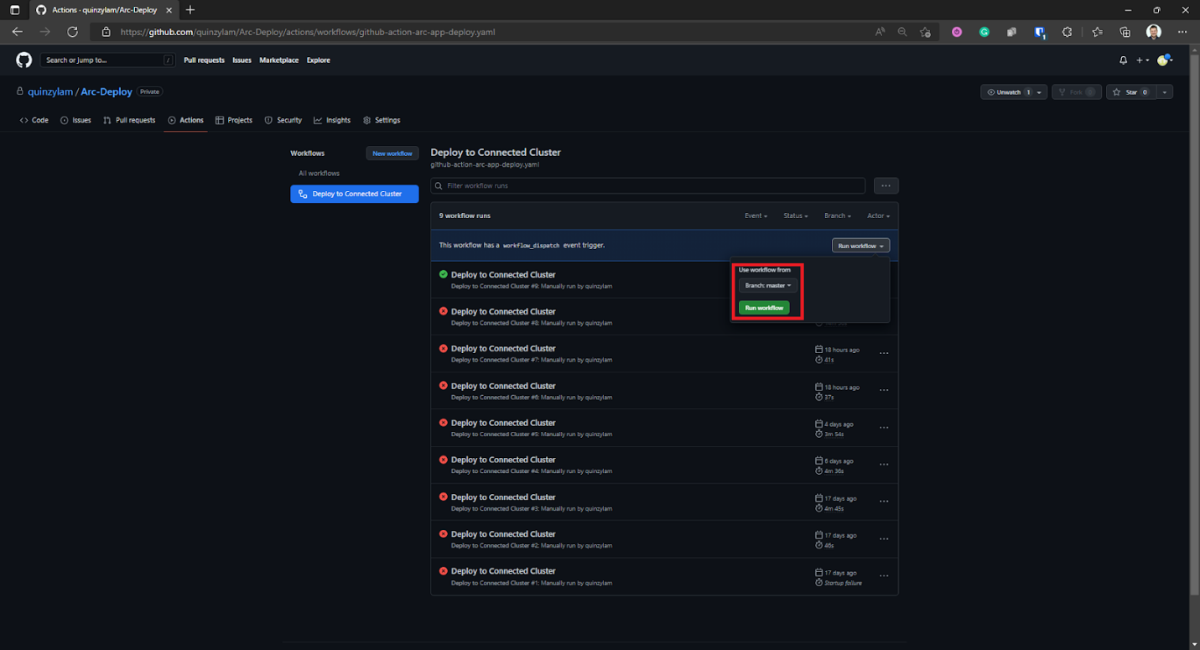Open the Arc-Deploy repository link
The image size is (1200, 650).
(106, 92)
